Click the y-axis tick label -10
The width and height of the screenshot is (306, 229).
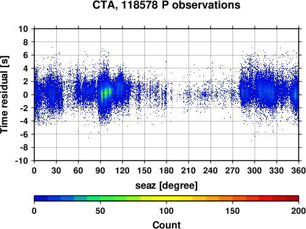click(x=21, y=161)
